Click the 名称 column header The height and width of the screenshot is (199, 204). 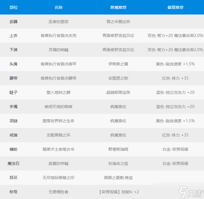coord(58,7)
